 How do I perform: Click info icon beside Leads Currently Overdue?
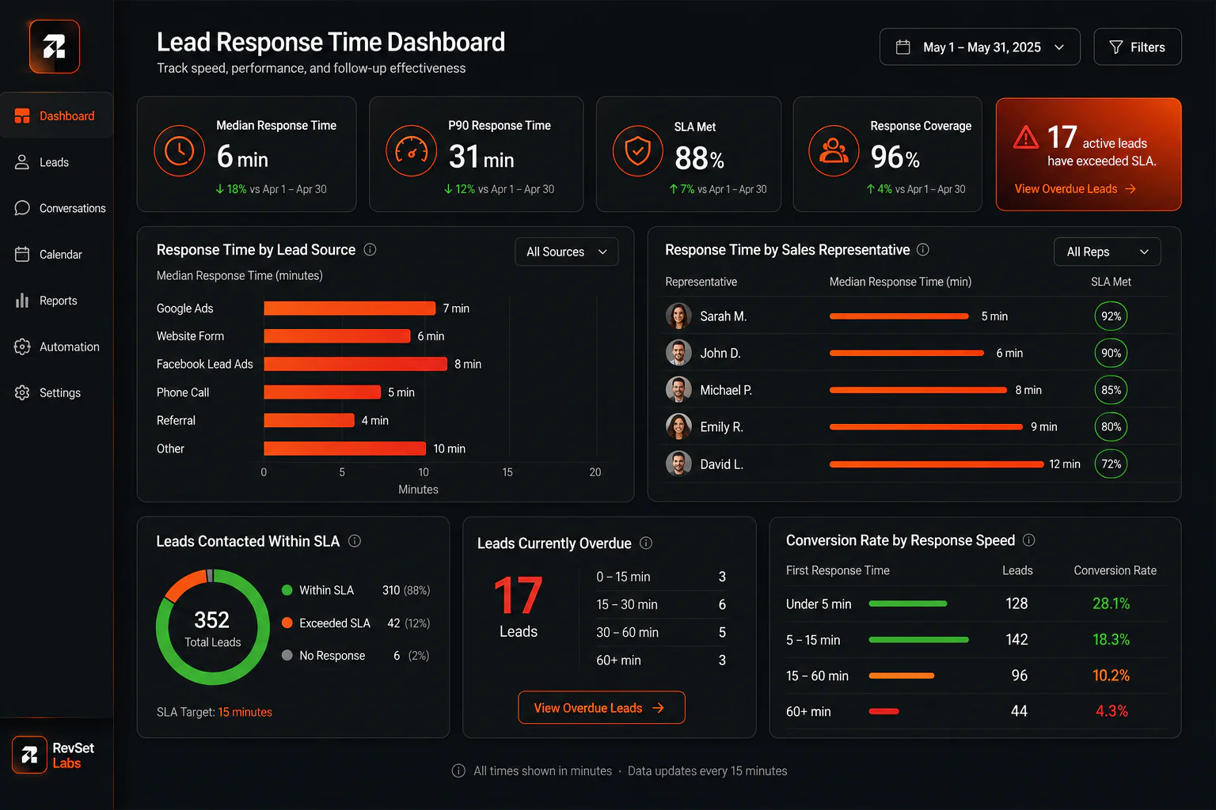pyautogui.click(x=646, y=543)
